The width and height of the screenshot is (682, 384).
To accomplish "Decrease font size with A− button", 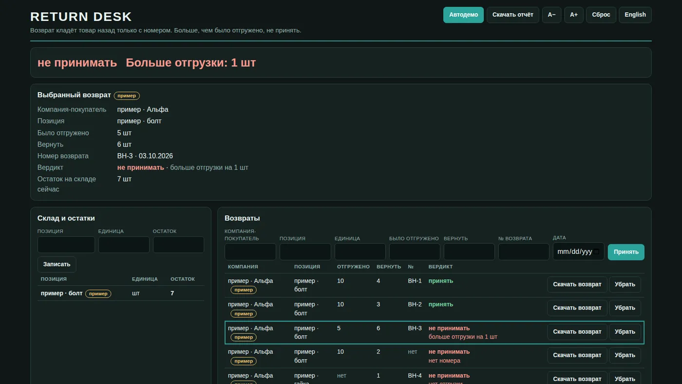I will click(x=551, y=15).
